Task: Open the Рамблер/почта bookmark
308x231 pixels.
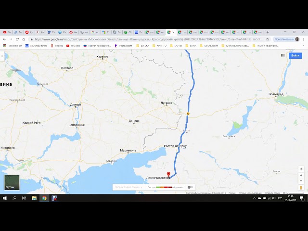Action: [36, 46]
